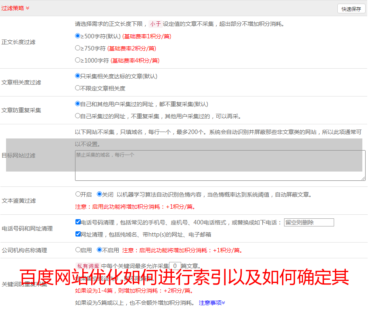
Task: Choose 只采集相关度达标的文章 radio option
Action: pyautogui.click(x=77, y=76)
